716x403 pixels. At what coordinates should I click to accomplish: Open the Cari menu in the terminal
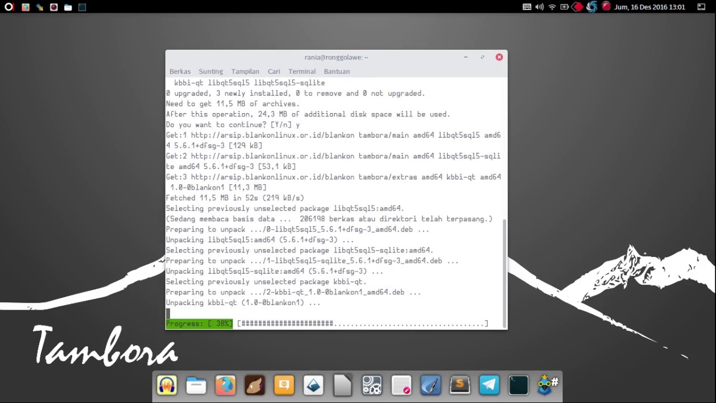coord(274,72)
